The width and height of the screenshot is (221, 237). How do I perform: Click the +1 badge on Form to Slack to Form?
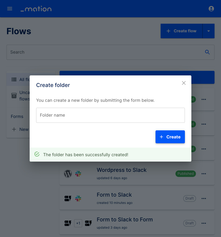click(78, 223)
